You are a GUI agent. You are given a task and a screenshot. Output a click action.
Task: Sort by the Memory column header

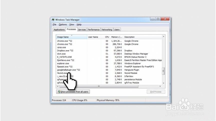point(117,37)
